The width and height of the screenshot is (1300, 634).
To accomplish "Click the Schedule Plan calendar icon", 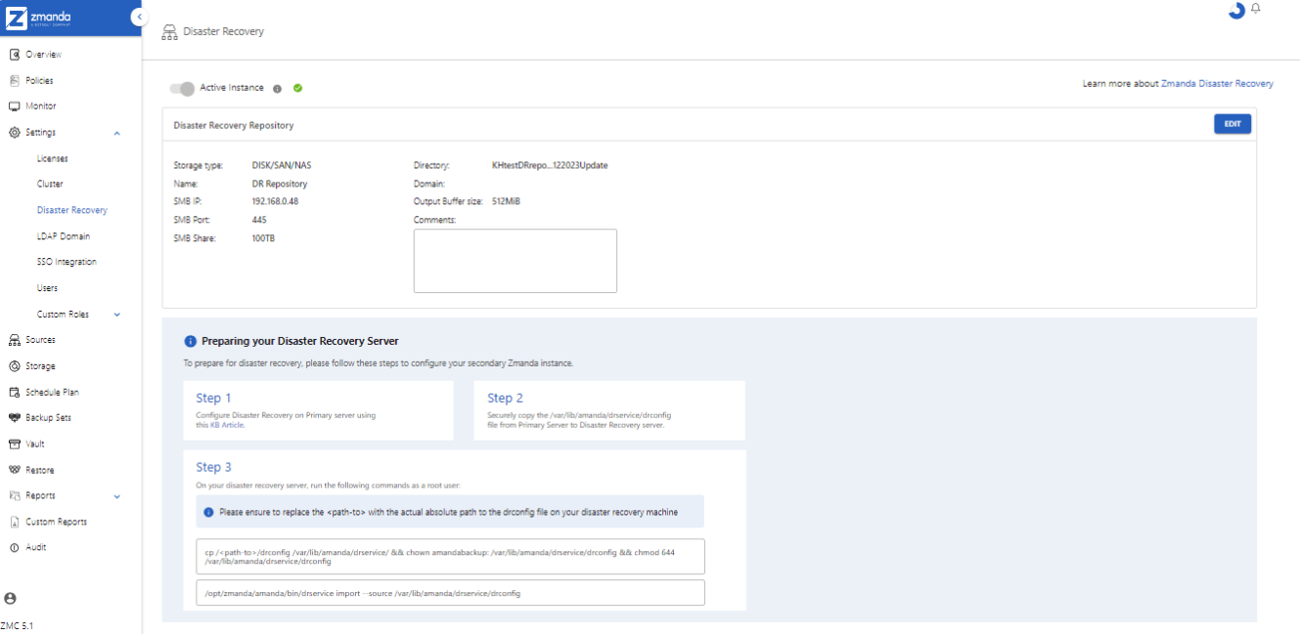I will click(x=15, y=393).
